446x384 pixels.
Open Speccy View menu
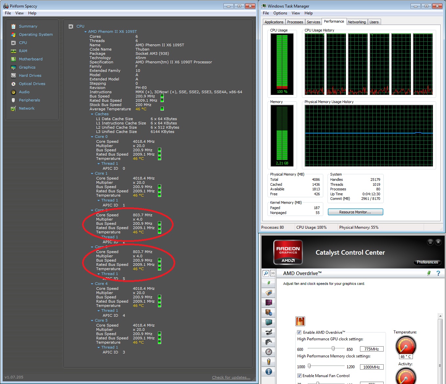click(x=19, y=13)
